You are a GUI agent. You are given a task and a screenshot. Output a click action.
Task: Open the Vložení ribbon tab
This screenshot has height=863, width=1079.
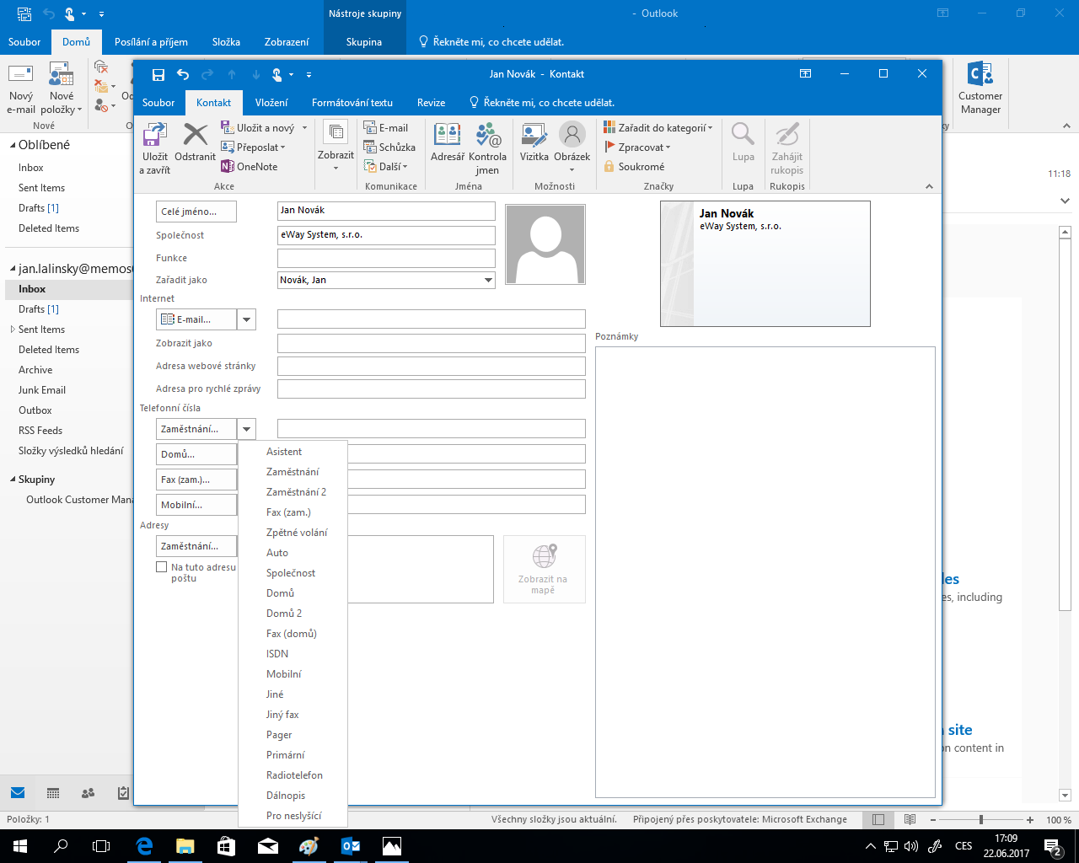[x=271, y=103]
